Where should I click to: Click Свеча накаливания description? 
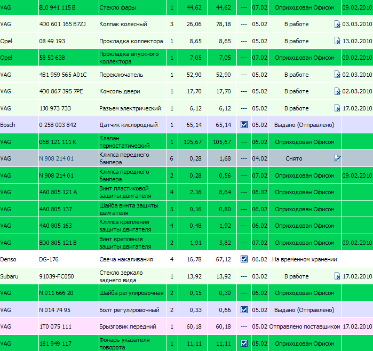126,259
